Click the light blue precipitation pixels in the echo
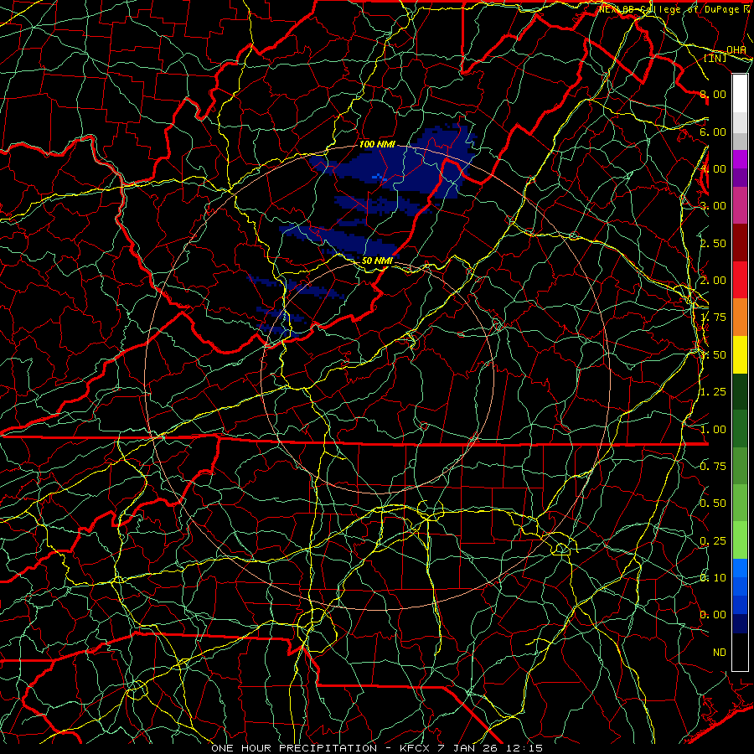Viewport: 754px width, 754px height. 379,178
